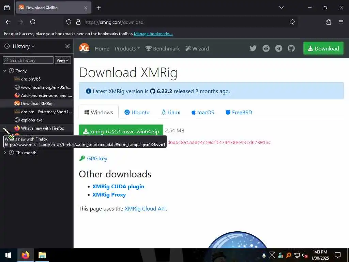349x262 pixels.
Task: Reload the current page
Action: (33, 22)
